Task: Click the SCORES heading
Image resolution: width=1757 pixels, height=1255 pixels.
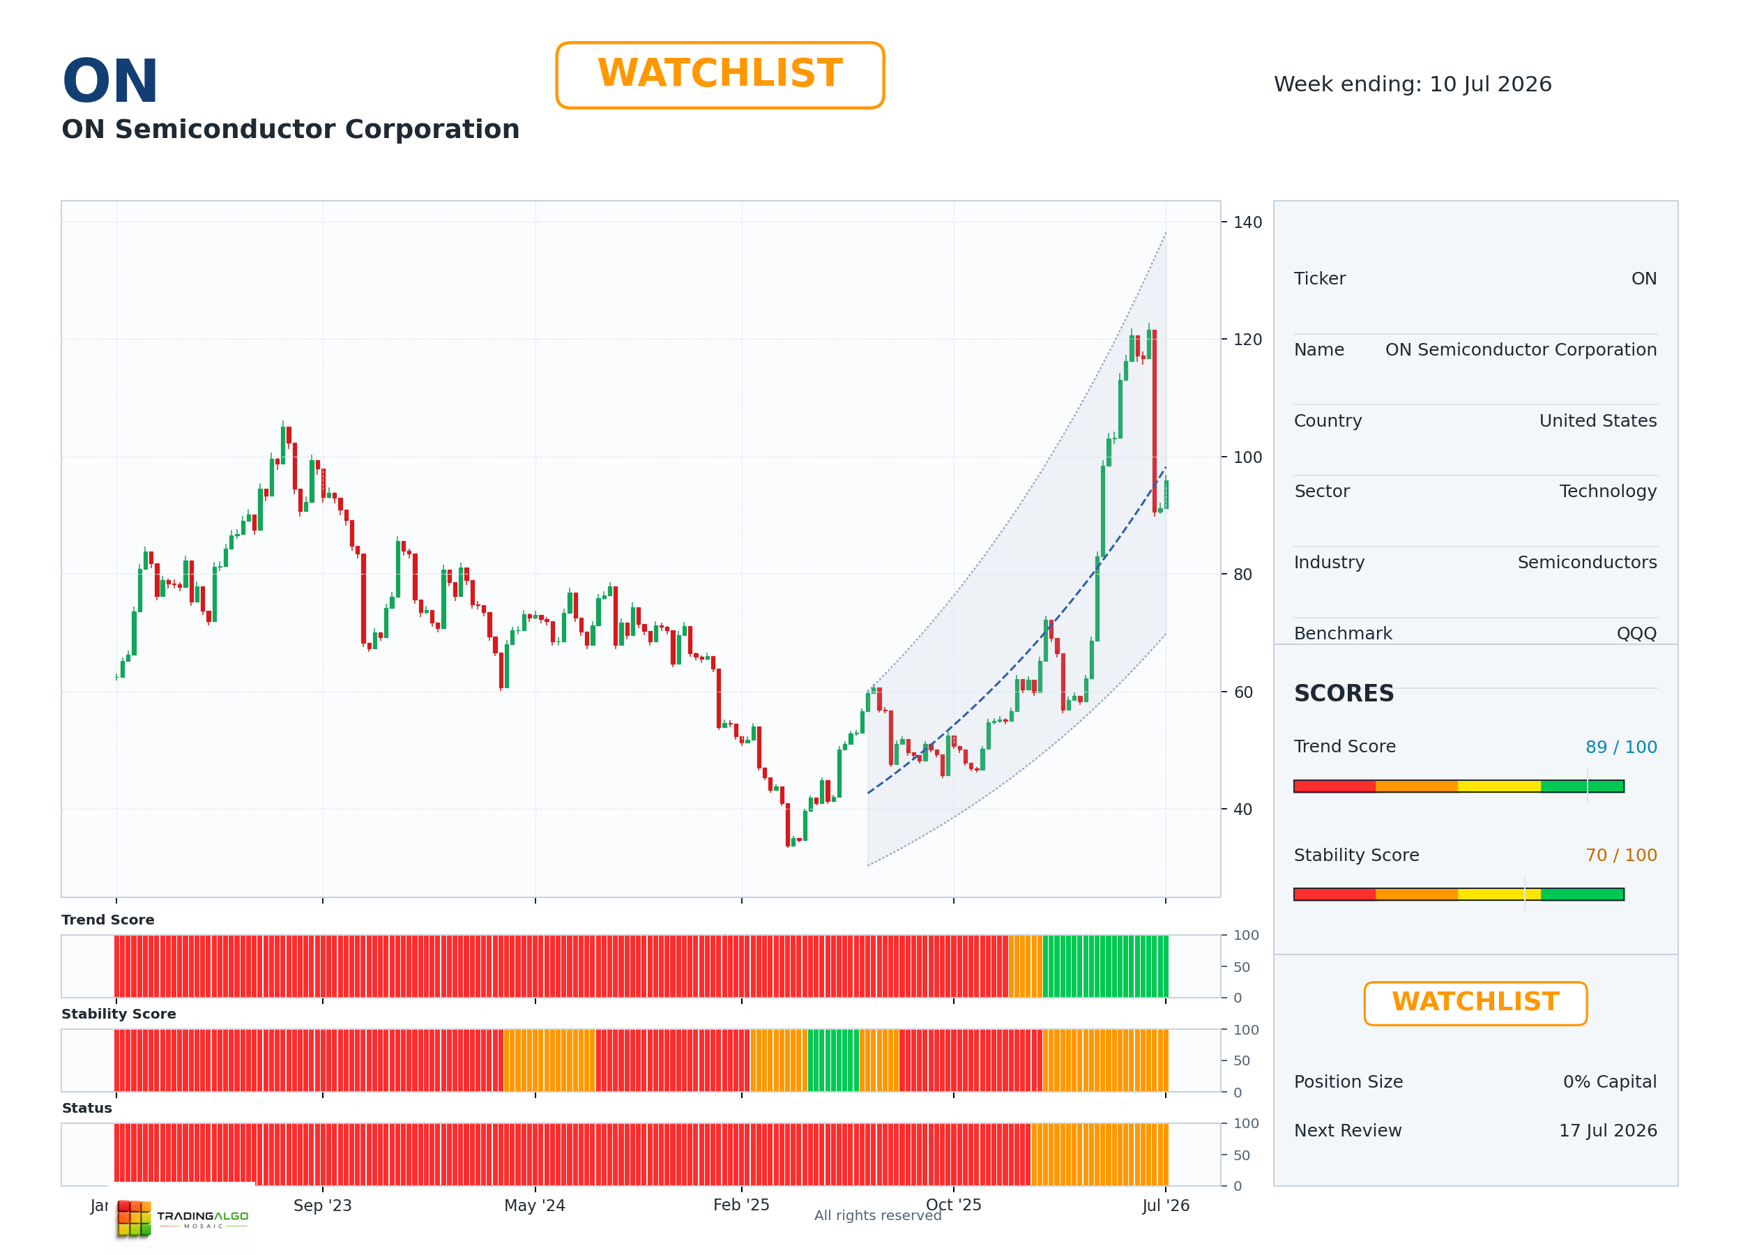Action: click(x=1344, y=693)
